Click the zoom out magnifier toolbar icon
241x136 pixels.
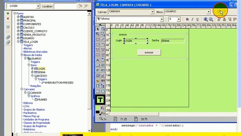(211, 19)
